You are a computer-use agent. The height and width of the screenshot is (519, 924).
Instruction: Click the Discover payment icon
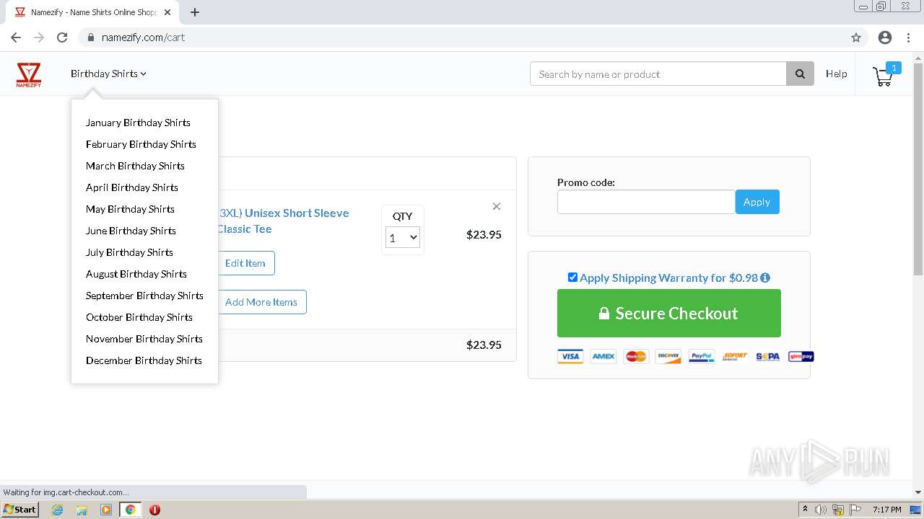668,356
